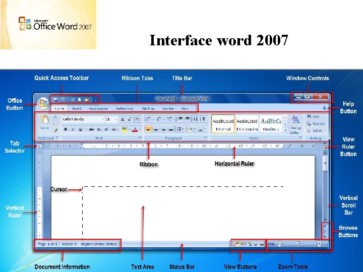Screen dimensions: 363x272
Task: Open the Font group dialog launcher
Action: point(140,138)
